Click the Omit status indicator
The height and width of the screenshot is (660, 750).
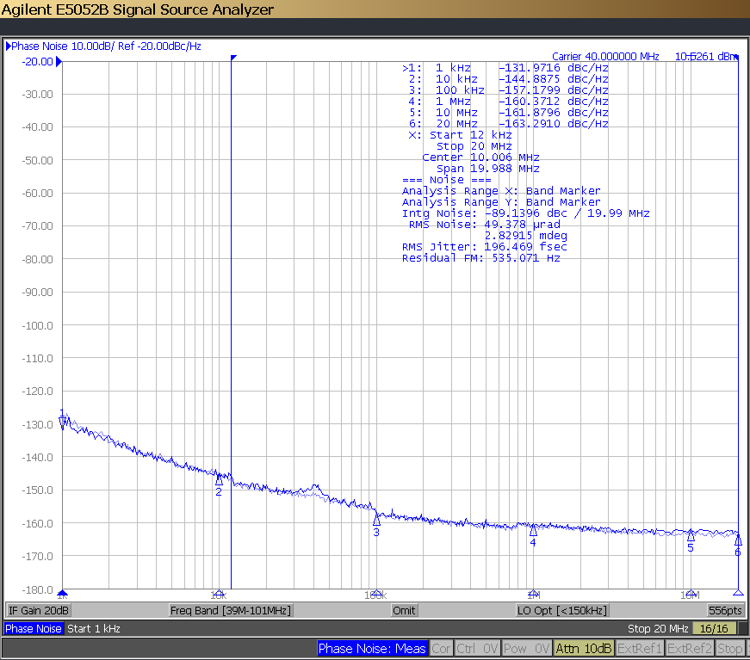(404, 609)
